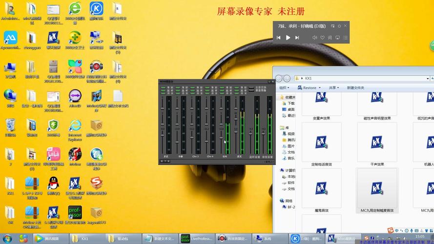Toggle middle green switch on Chn 3 channel
Viewport: 434px width, 244px height.
click(x=193, y=90)
